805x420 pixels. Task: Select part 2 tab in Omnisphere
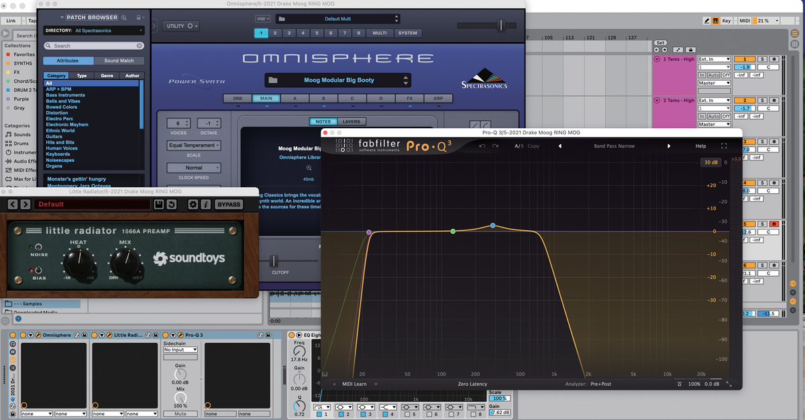[x=275, y=33]
